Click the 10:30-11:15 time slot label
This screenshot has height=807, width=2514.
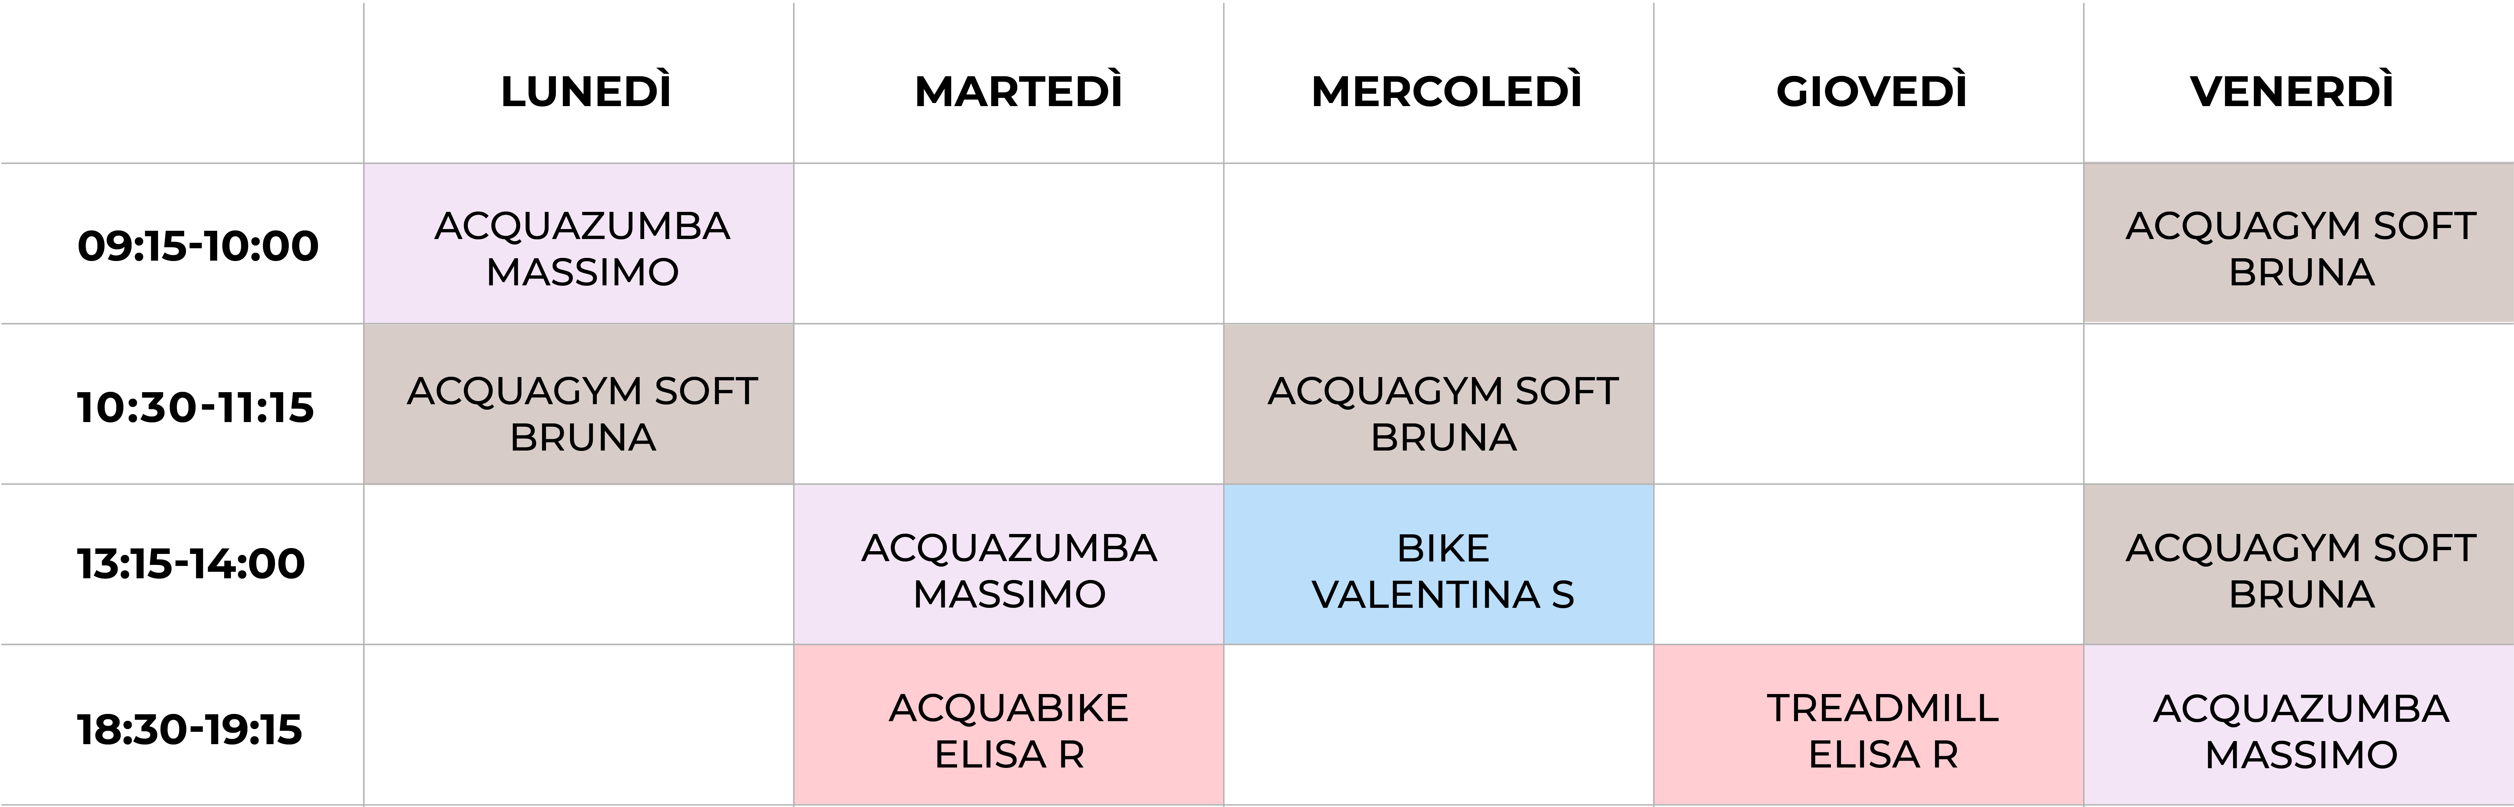click(x=195, y=407)
